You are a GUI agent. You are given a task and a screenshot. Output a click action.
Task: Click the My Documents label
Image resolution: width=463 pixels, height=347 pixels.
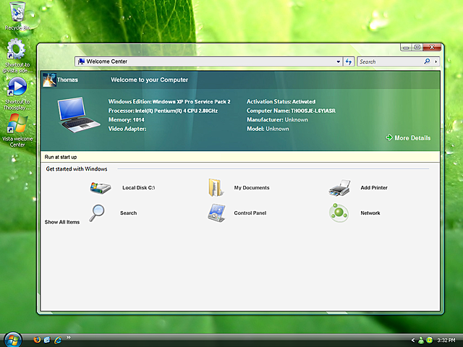click(252, 188)
